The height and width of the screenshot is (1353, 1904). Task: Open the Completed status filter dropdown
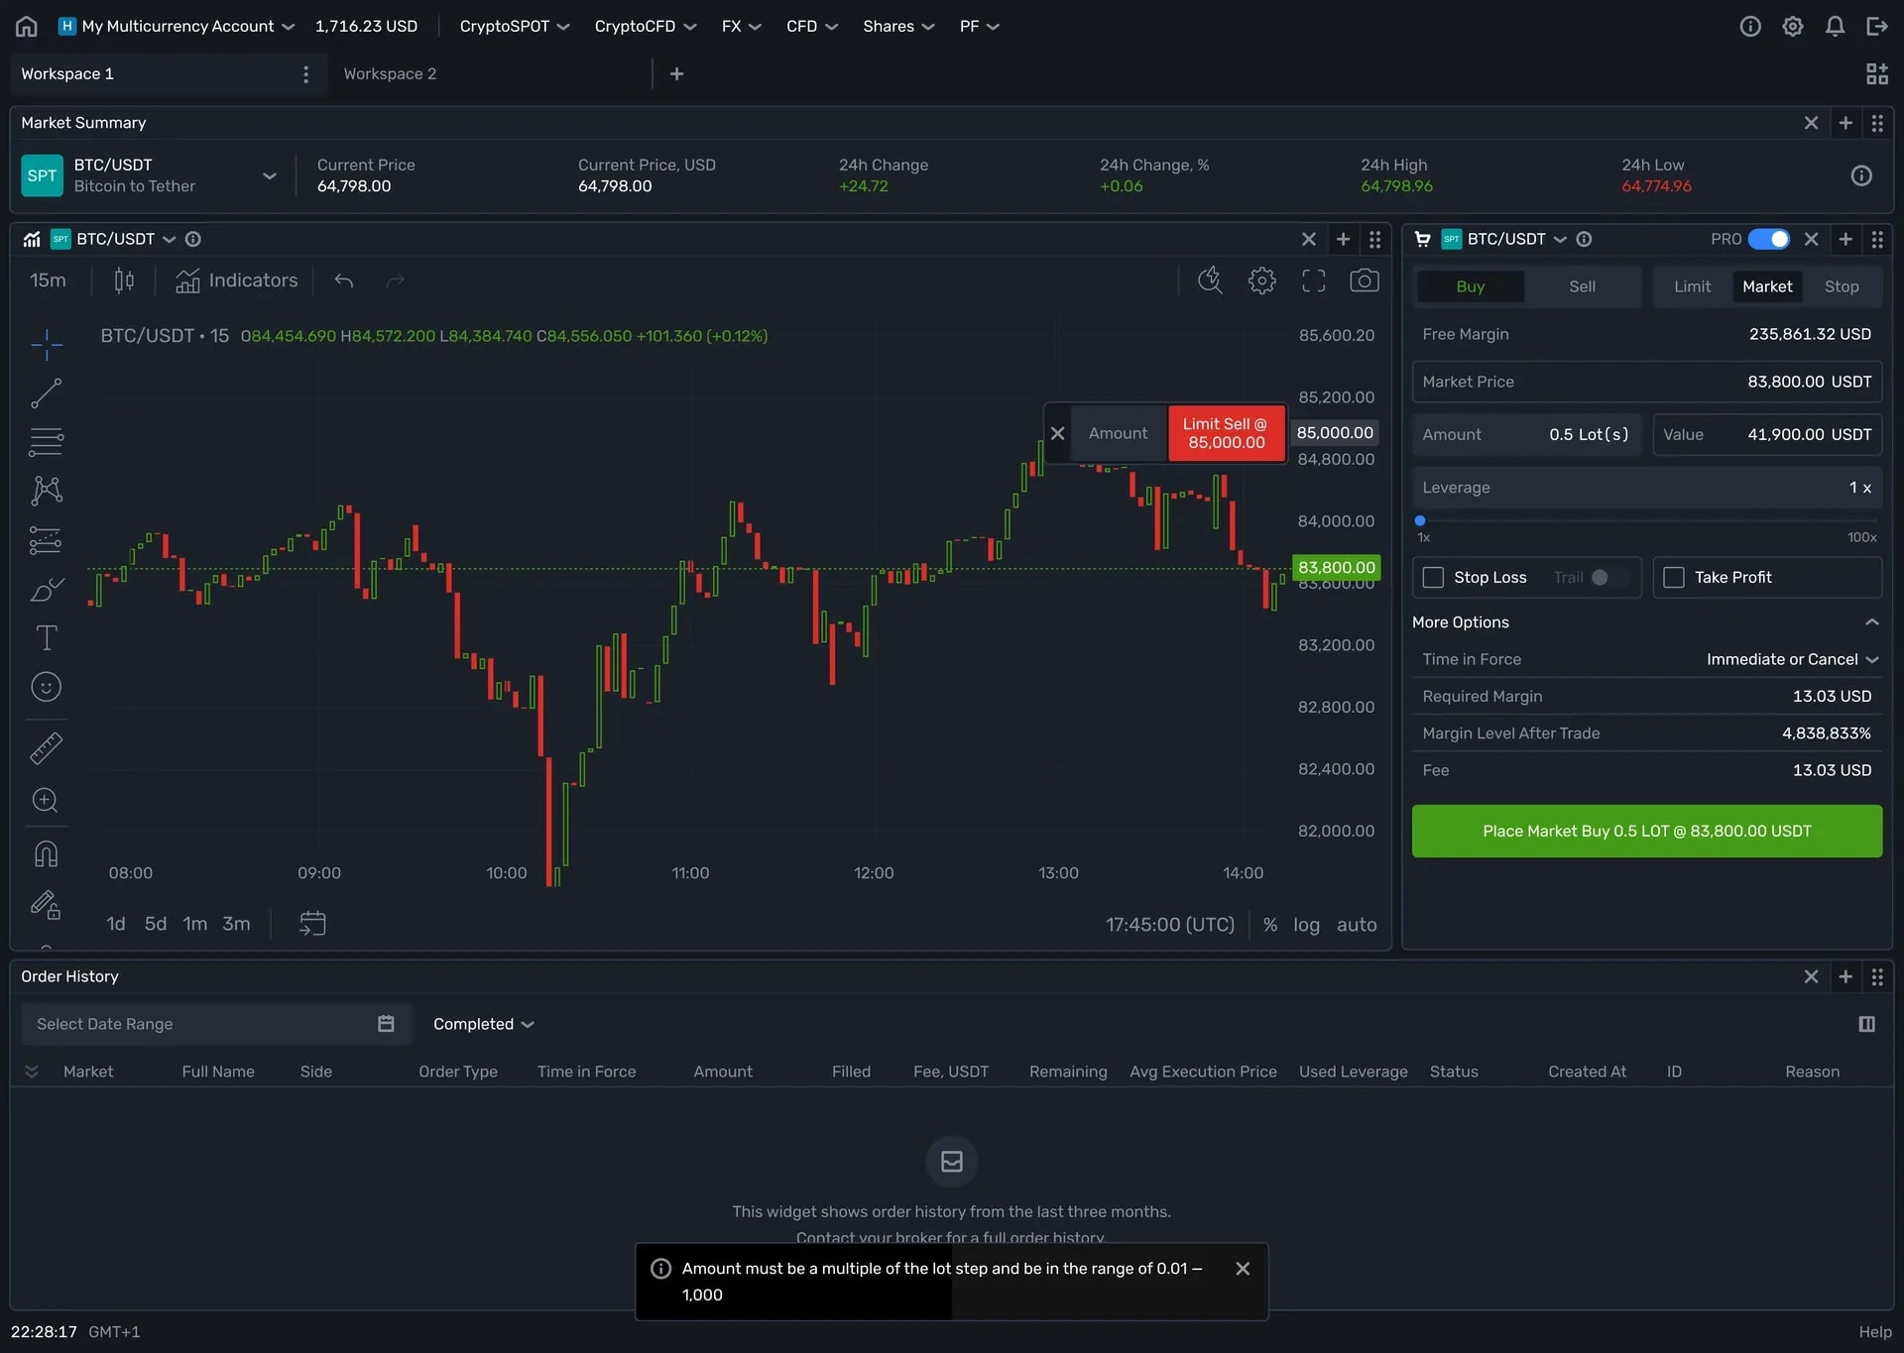(x=483, y=1024)
